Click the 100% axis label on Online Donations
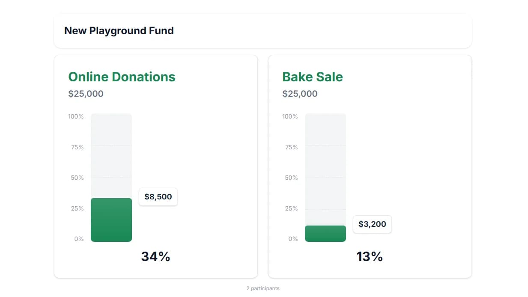Image resolution: width=528 pixels, height=297 pixels. 75,116
